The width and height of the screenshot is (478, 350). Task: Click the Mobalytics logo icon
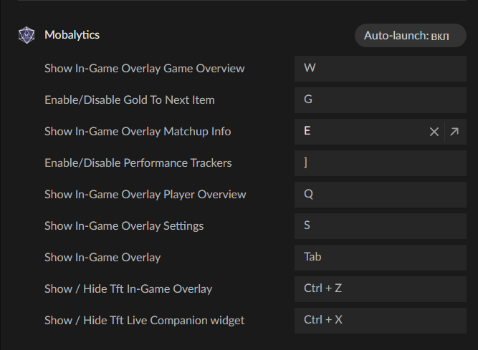(x=27, y=35)
